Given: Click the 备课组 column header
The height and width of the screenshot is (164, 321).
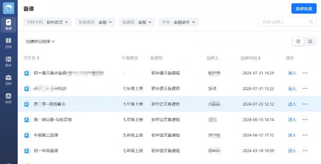Looking at the screenshot, I should pyautogui.click(x=156, y=58).
